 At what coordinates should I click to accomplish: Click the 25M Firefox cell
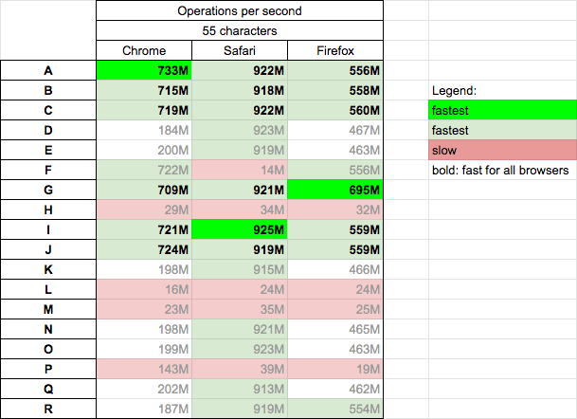point(335,309)
